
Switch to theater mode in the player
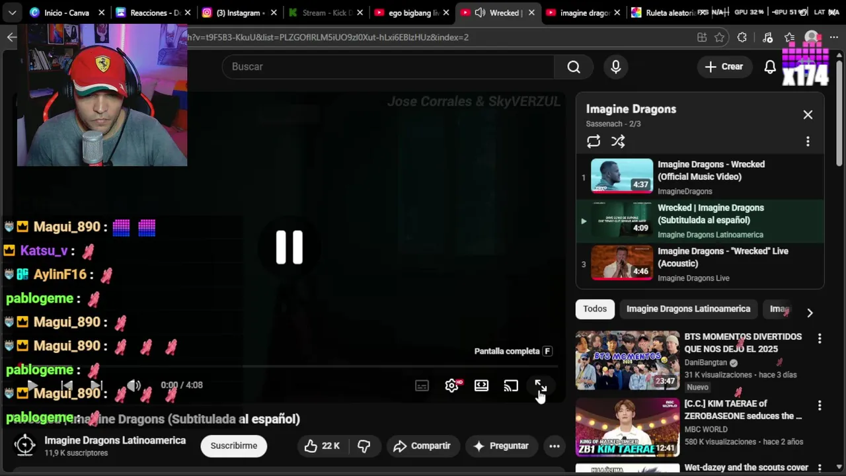(x=481, y=386)
